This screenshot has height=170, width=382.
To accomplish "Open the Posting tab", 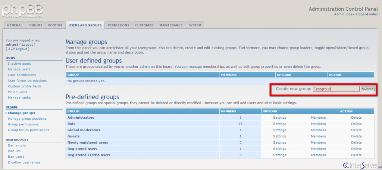I will (x=55, y=25).
